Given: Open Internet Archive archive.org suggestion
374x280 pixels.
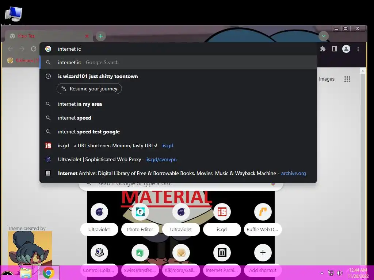Looking at the screenshot, I should (x=178, y=173).
